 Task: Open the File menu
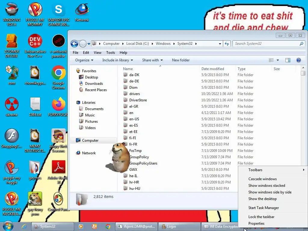click(x=75, y=53)
